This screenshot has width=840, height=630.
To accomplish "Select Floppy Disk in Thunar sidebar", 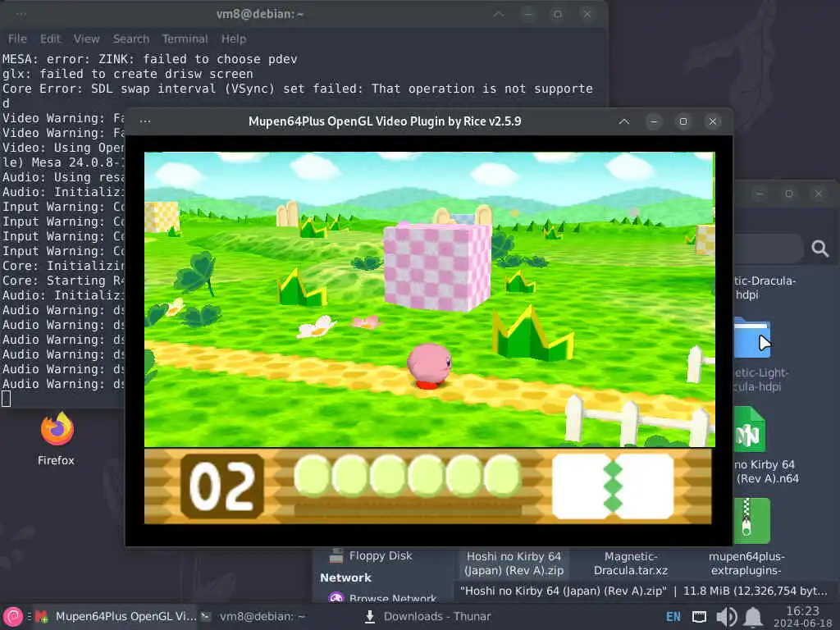I will pyautogui.click(x=371, y=556).
